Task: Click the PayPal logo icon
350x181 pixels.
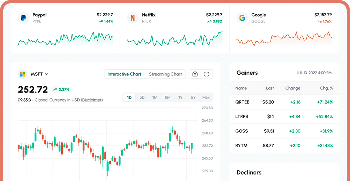Action: [x=23, y=18]
